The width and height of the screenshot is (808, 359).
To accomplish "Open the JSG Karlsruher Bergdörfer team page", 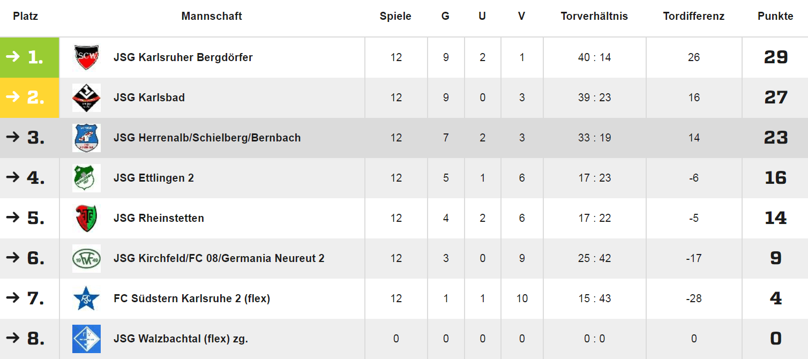I will [183, 57].
